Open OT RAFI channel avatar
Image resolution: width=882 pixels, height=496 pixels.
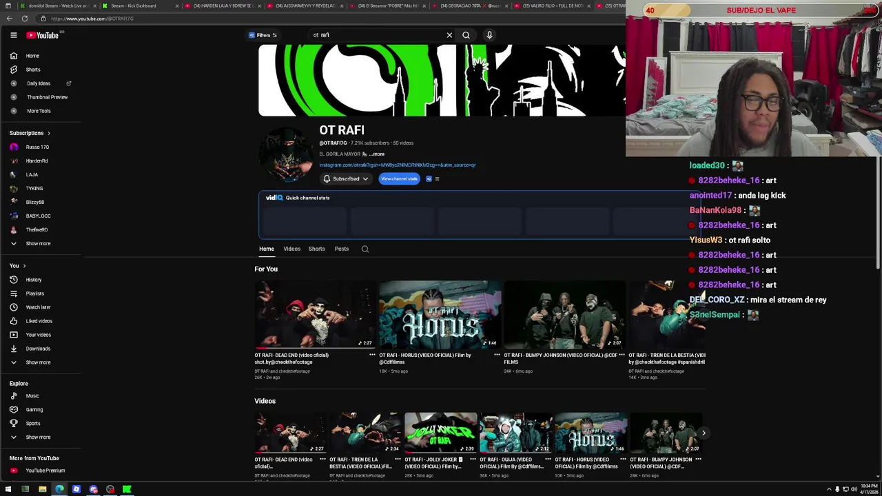(287, 155)
